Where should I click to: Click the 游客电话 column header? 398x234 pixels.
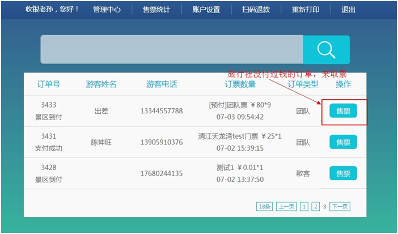161,84
